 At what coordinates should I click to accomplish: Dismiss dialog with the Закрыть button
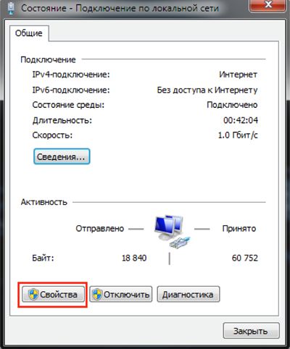251,331
